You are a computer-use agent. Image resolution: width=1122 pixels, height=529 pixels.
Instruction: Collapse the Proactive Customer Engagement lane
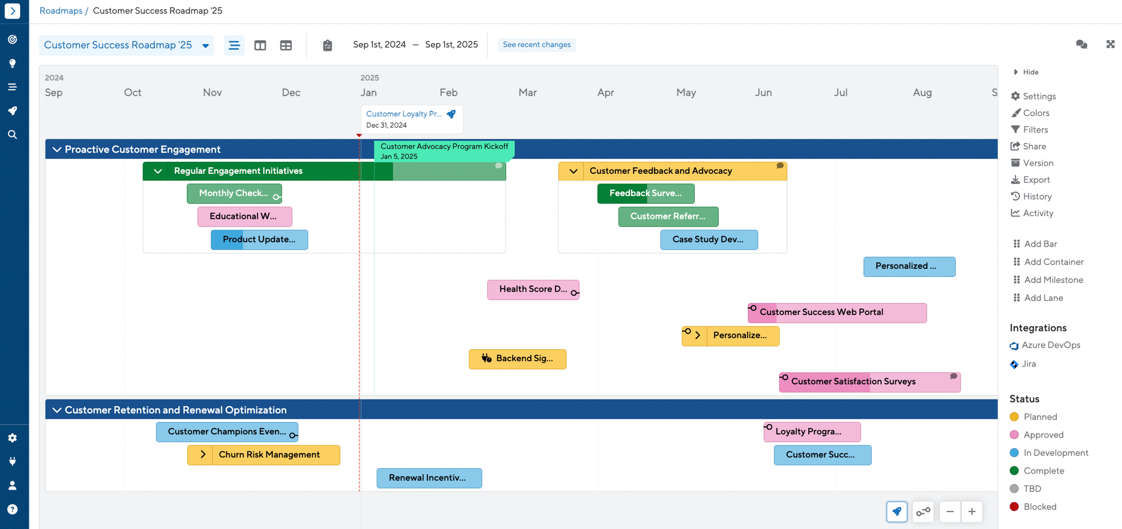click(57, 149)
